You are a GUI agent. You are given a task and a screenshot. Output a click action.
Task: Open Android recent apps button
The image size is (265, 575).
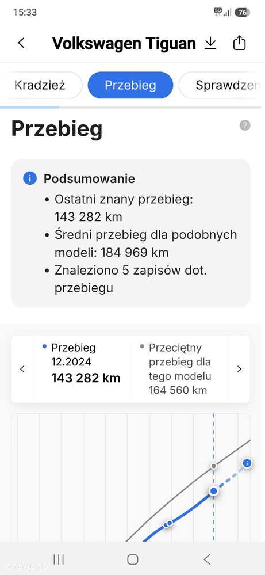[59, 559]
